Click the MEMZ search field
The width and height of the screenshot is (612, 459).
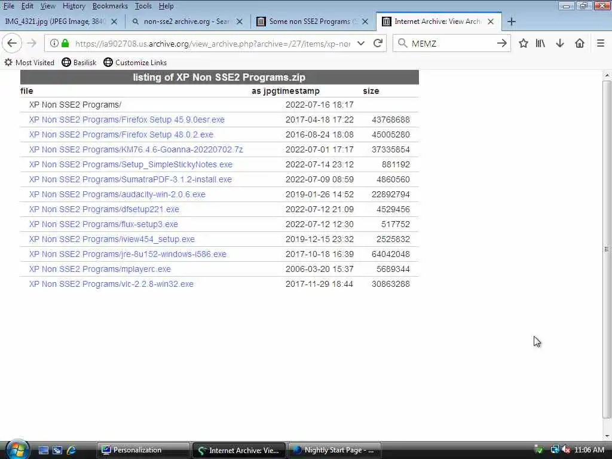[452, 43]
